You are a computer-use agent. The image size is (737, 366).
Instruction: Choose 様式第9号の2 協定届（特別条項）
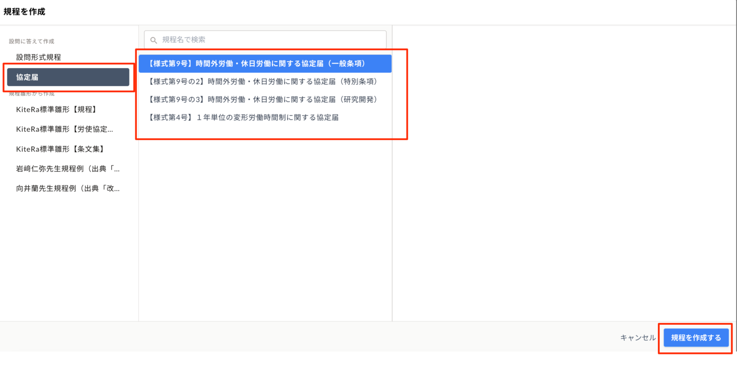tap(265, 81)
